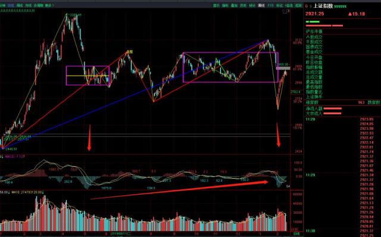Click the 返回 back button
This screenshot has width=381, height=237.
(298, 5)
